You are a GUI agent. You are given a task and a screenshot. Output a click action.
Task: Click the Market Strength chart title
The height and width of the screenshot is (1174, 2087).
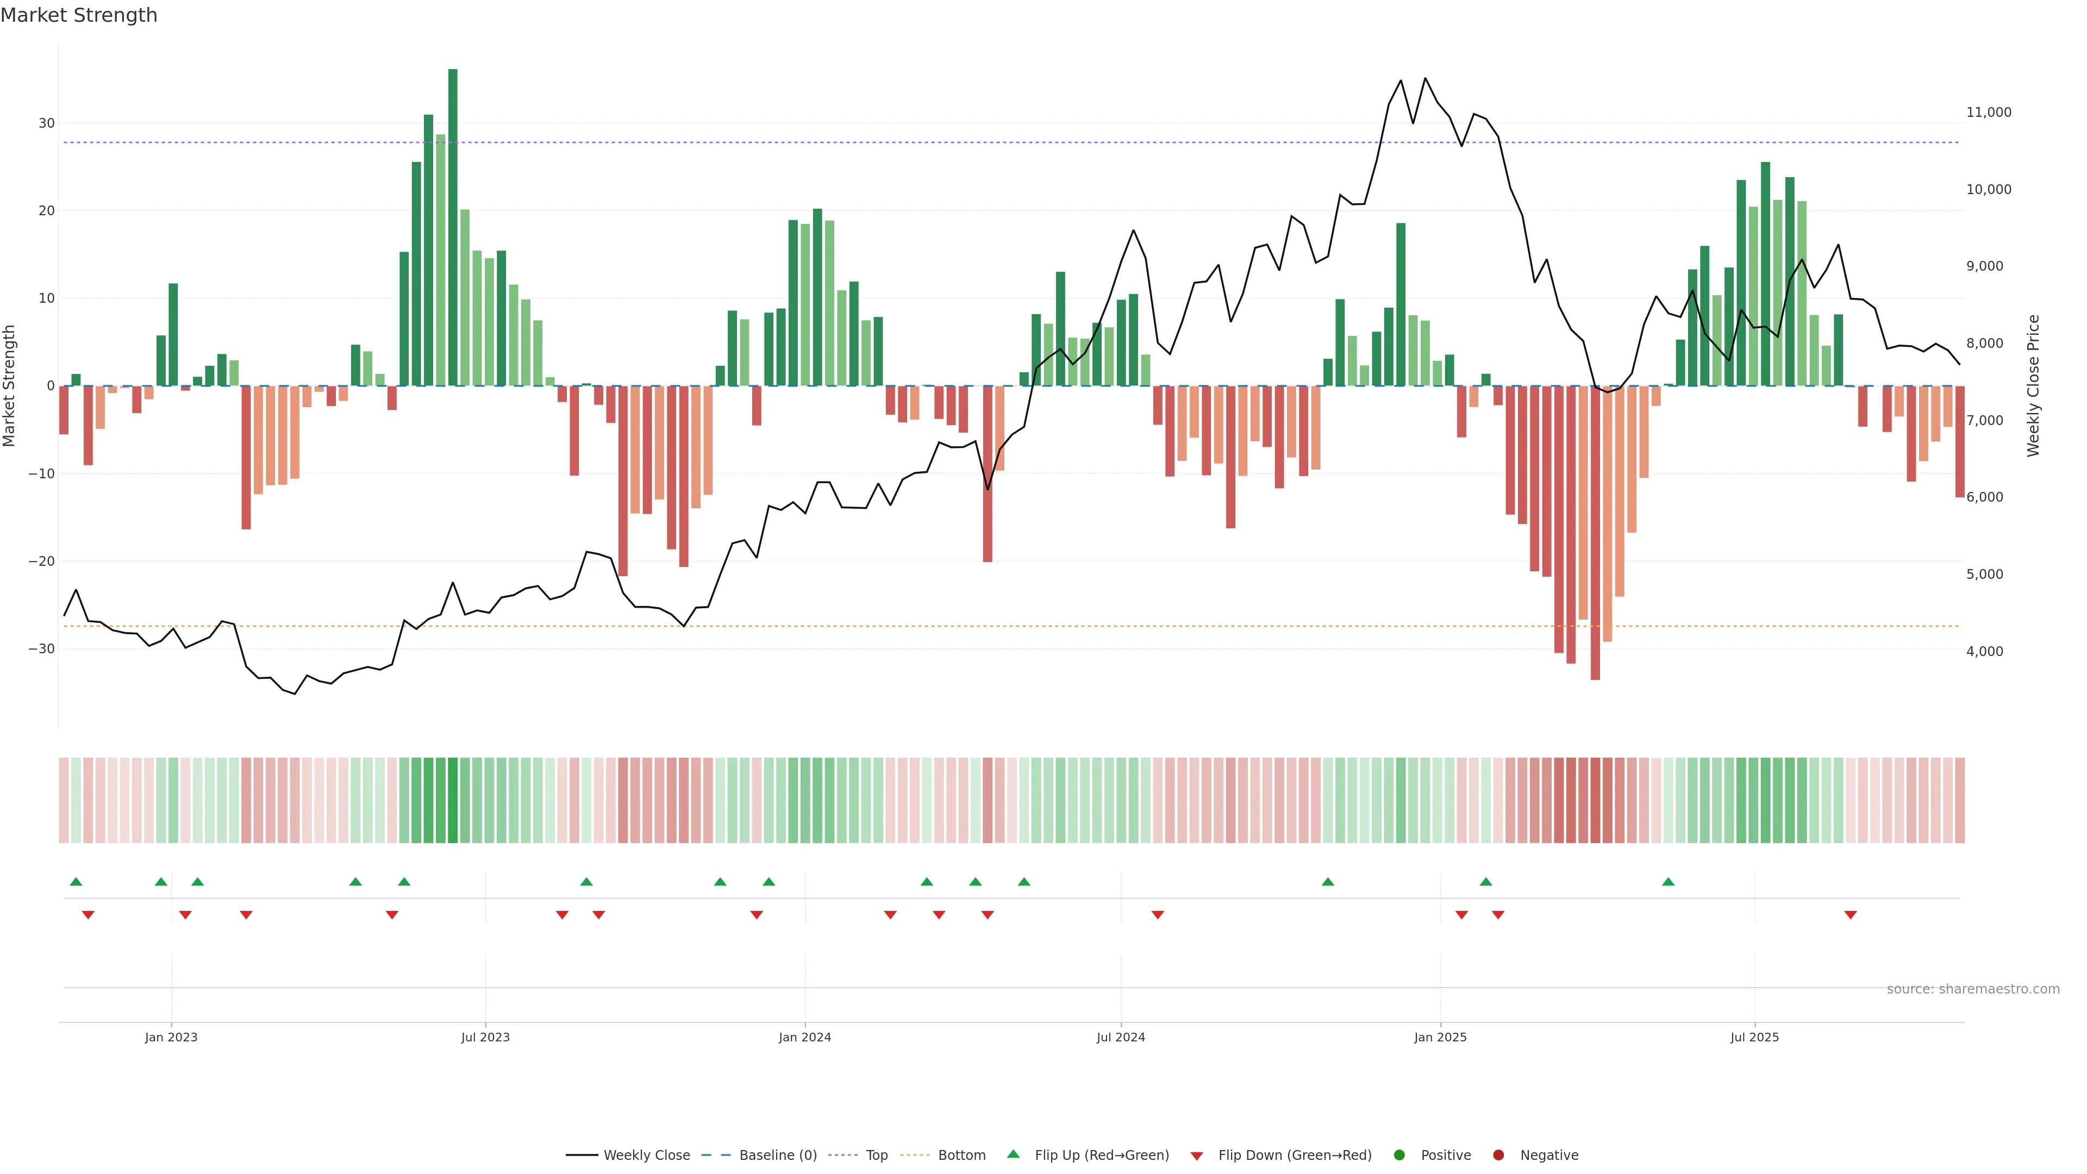pyautogui.click(x=79, y=15)
